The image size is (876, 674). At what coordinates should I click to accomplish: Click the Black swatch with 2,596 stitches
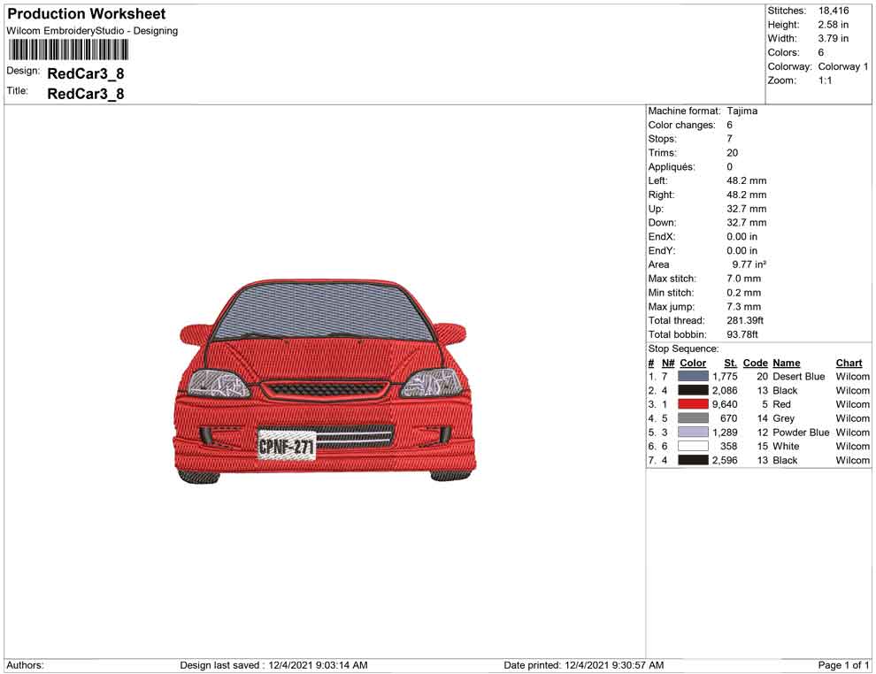(693, 460)
